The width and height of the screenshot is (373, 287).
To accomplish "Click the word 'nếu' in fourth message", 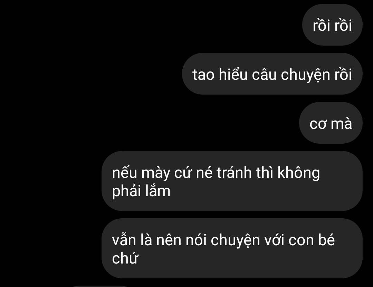I will click(124, 172).
